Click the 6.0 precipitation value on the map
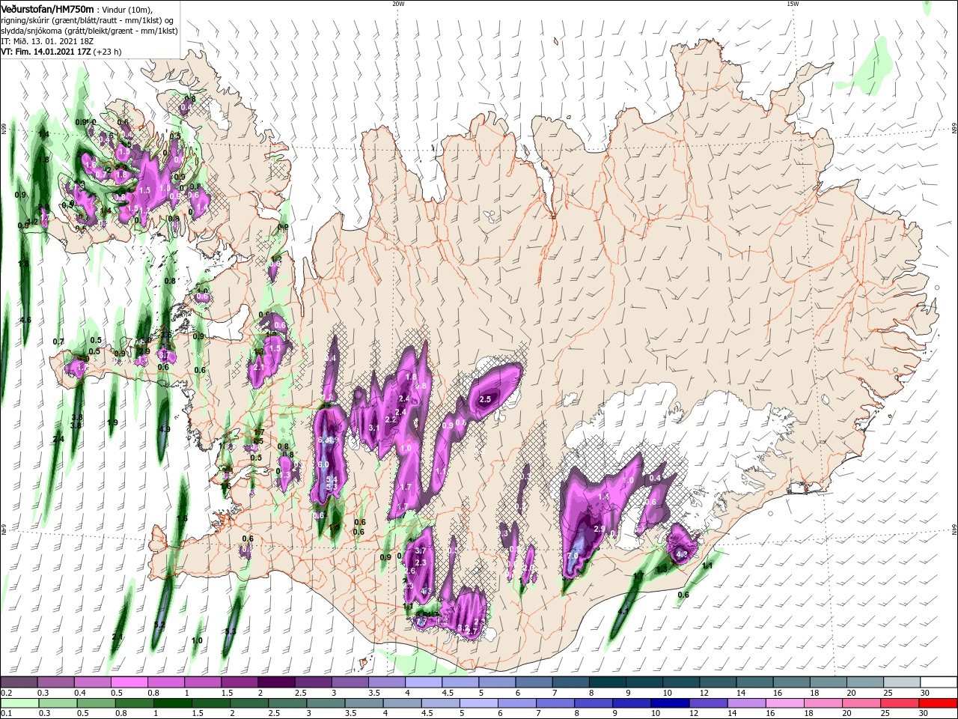Viewport: 958px width, 719px height. click(x=323, y=465)
